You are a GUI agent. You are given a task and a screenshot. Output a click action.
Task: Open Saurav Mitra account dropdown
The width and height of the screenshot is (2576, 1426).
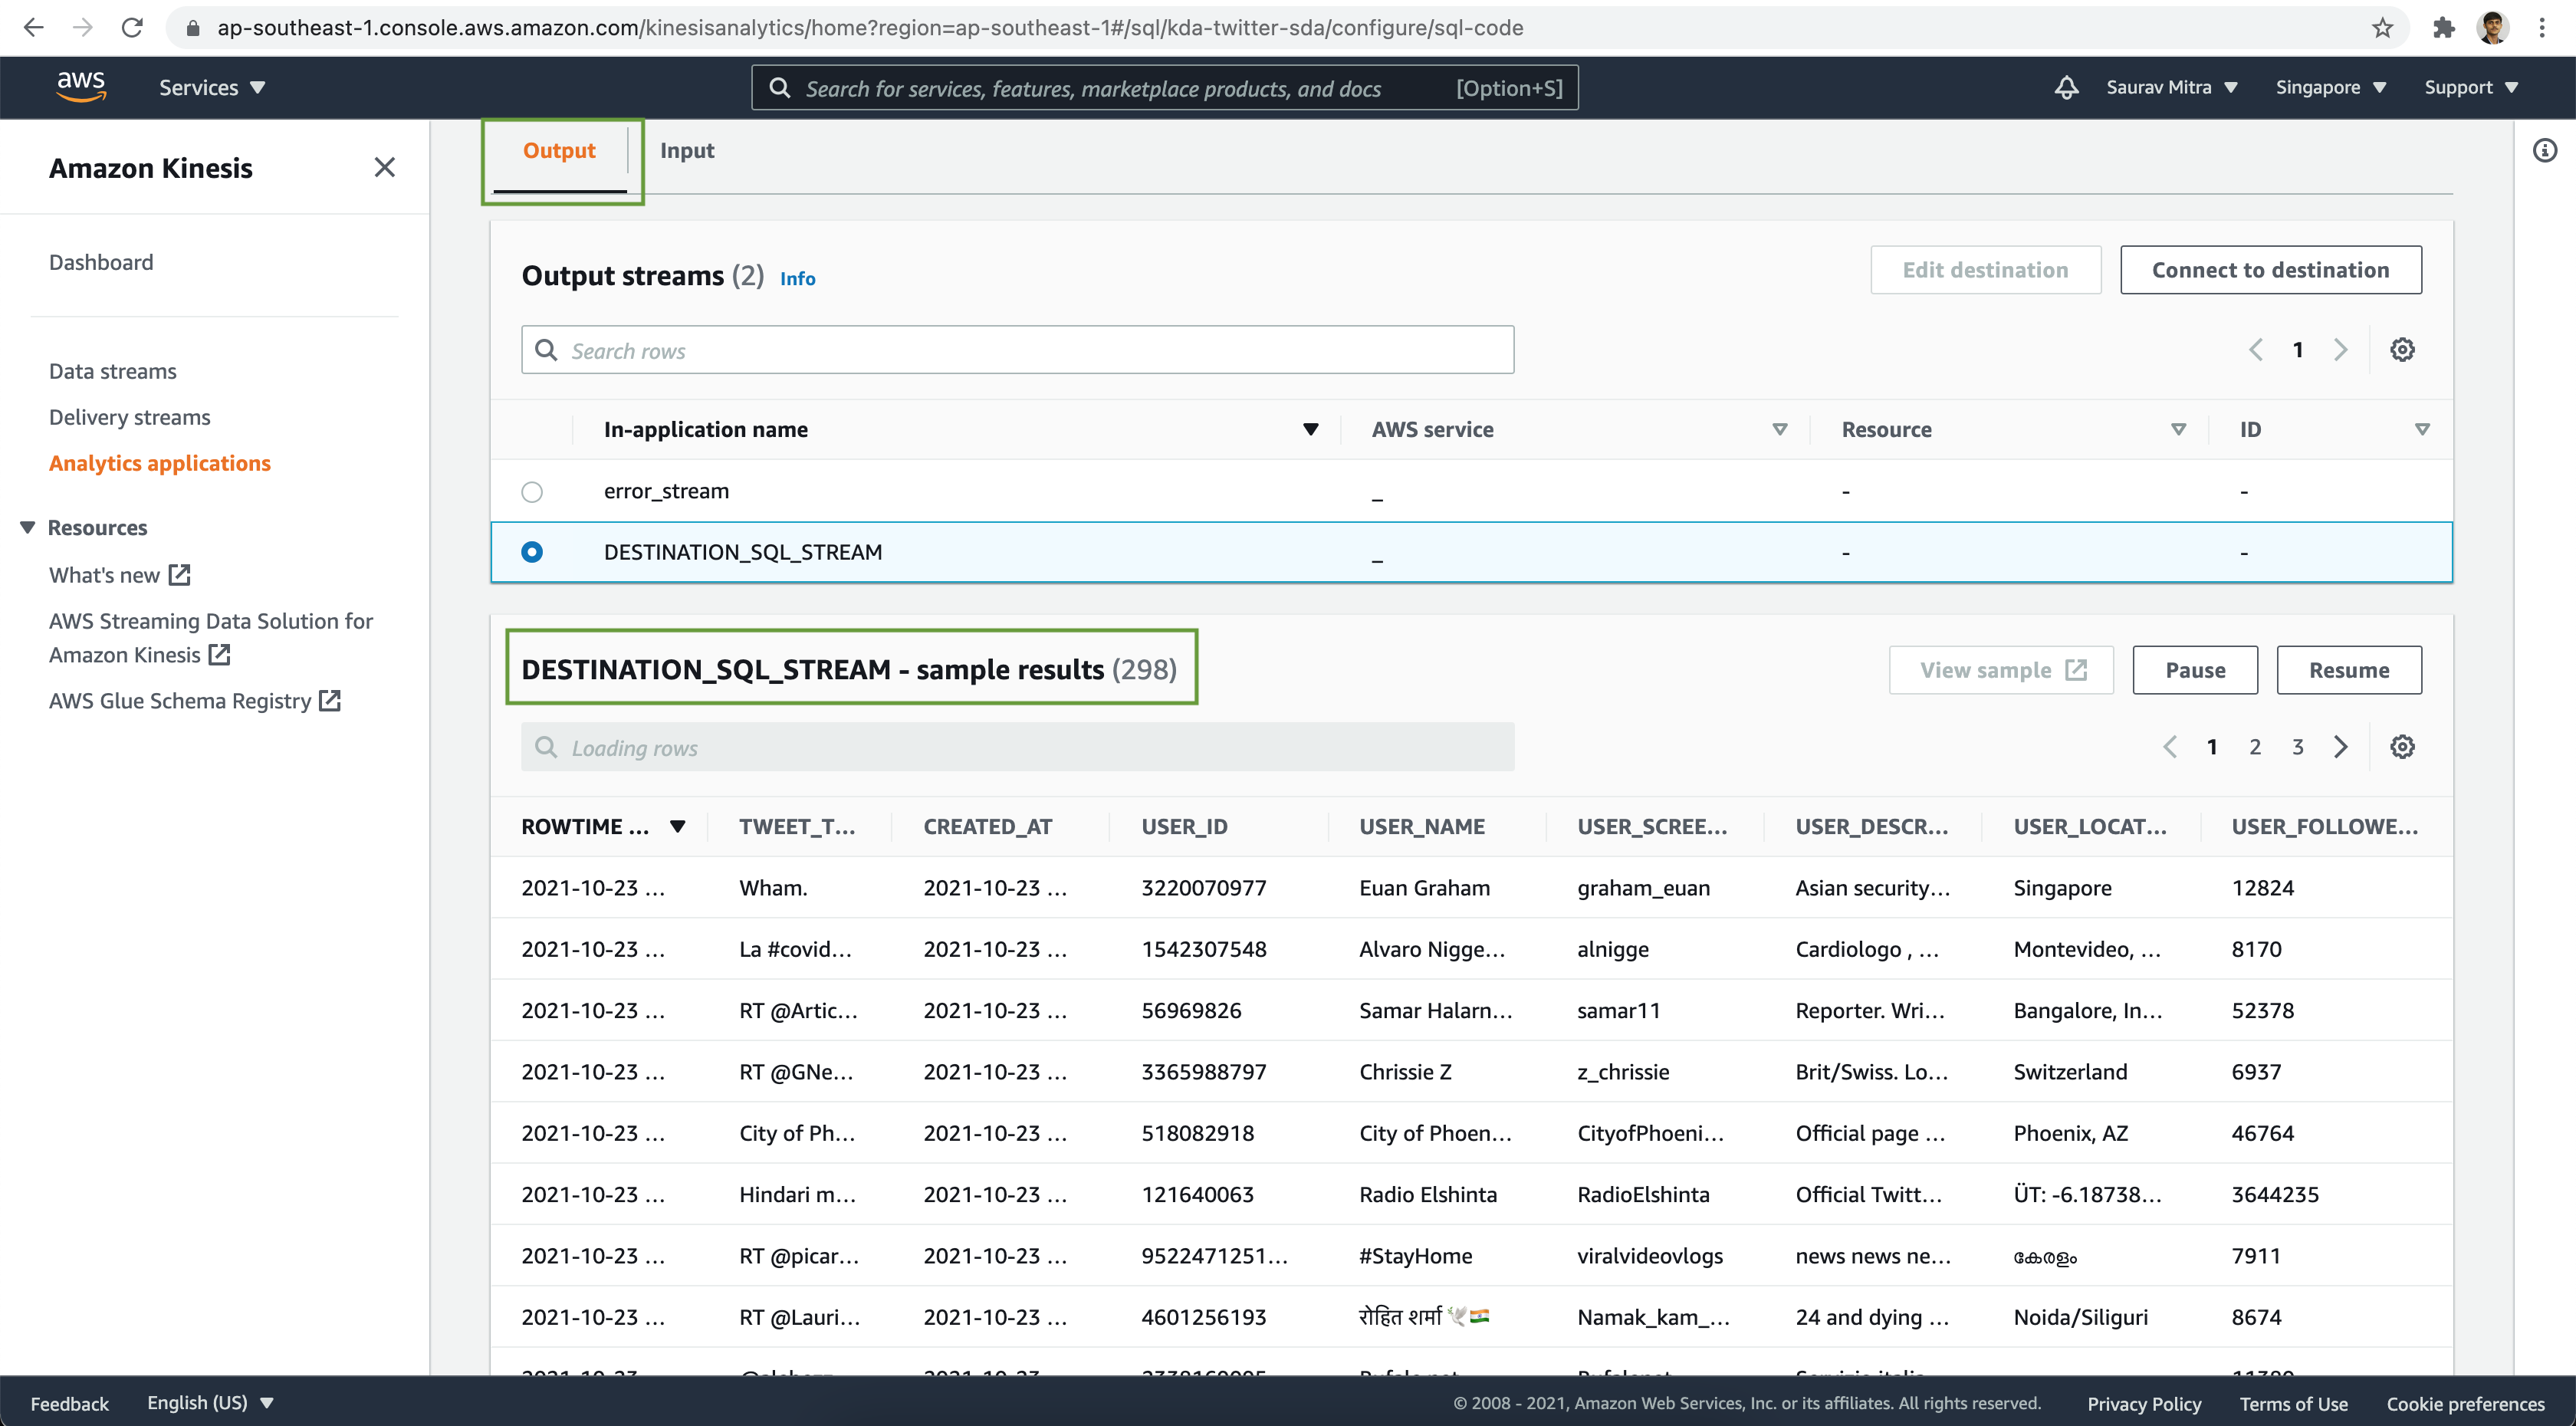pyautogui.click(x=2171, y=87)
